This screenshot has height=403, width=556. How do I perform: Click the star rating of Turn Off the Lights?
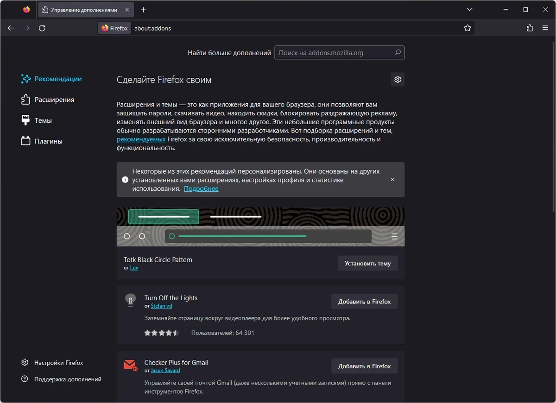pyautogui.click(x=161, y=333)
